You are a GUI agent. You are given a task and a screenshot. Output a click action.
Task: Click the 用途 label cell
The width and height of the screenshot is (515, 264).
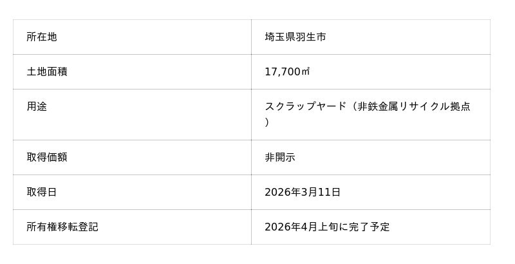37,106
